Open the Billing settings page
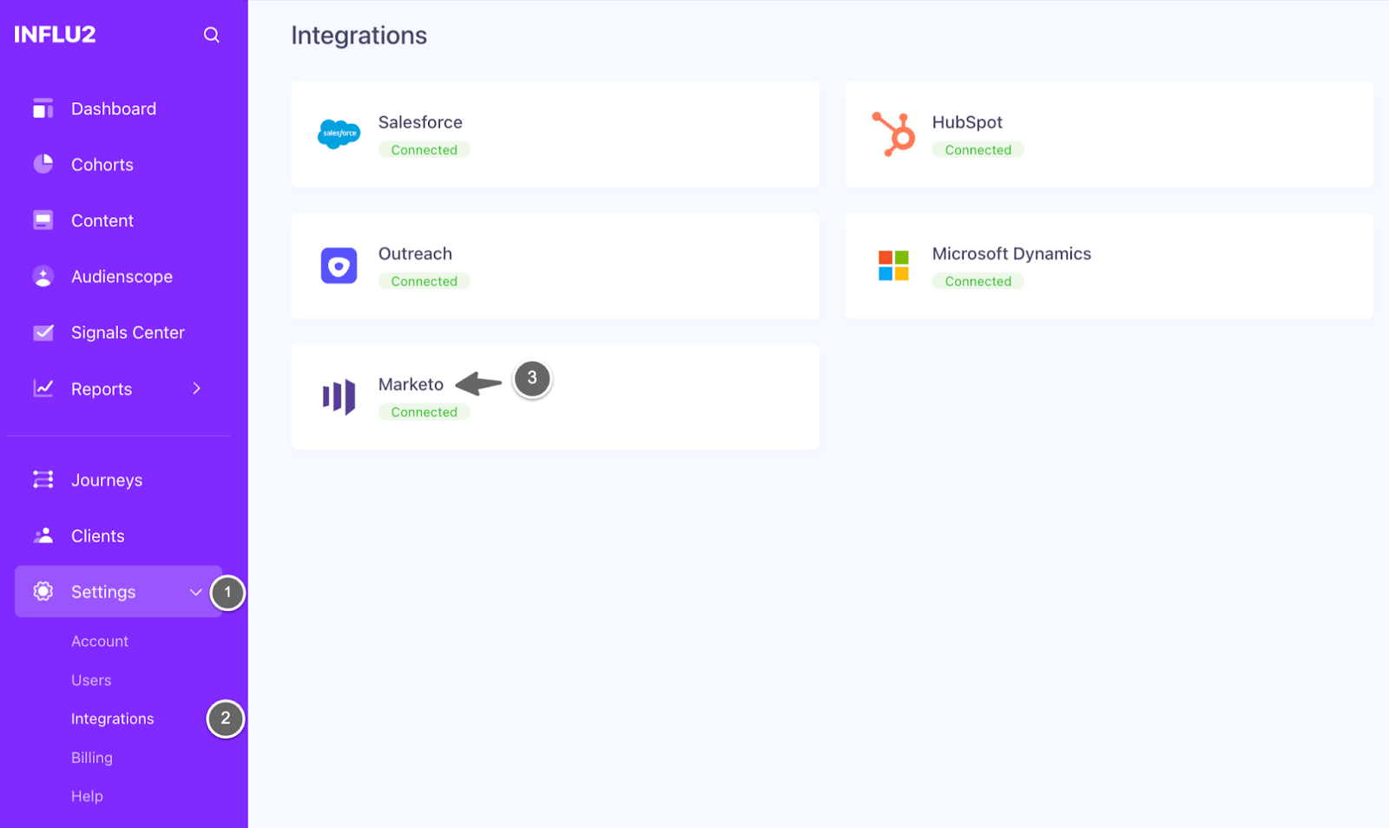The image size is (1389, 828). coord(92,758)
